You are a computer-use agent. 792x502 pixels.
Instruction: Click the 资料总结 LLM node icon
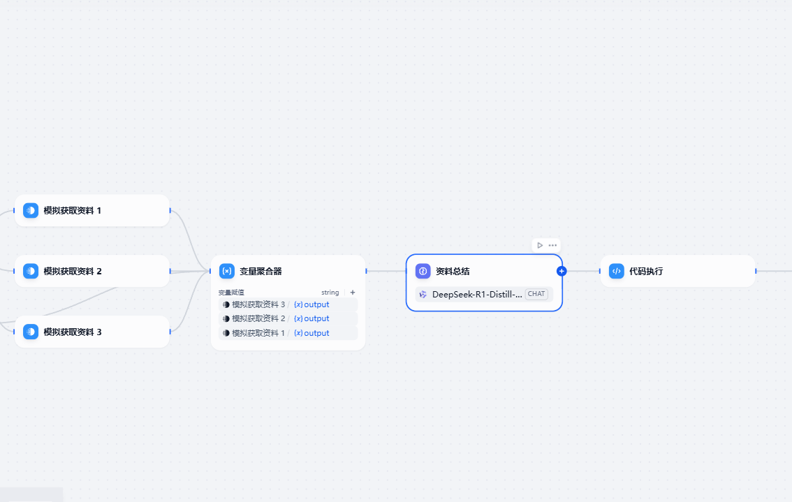tap(423, 271)
